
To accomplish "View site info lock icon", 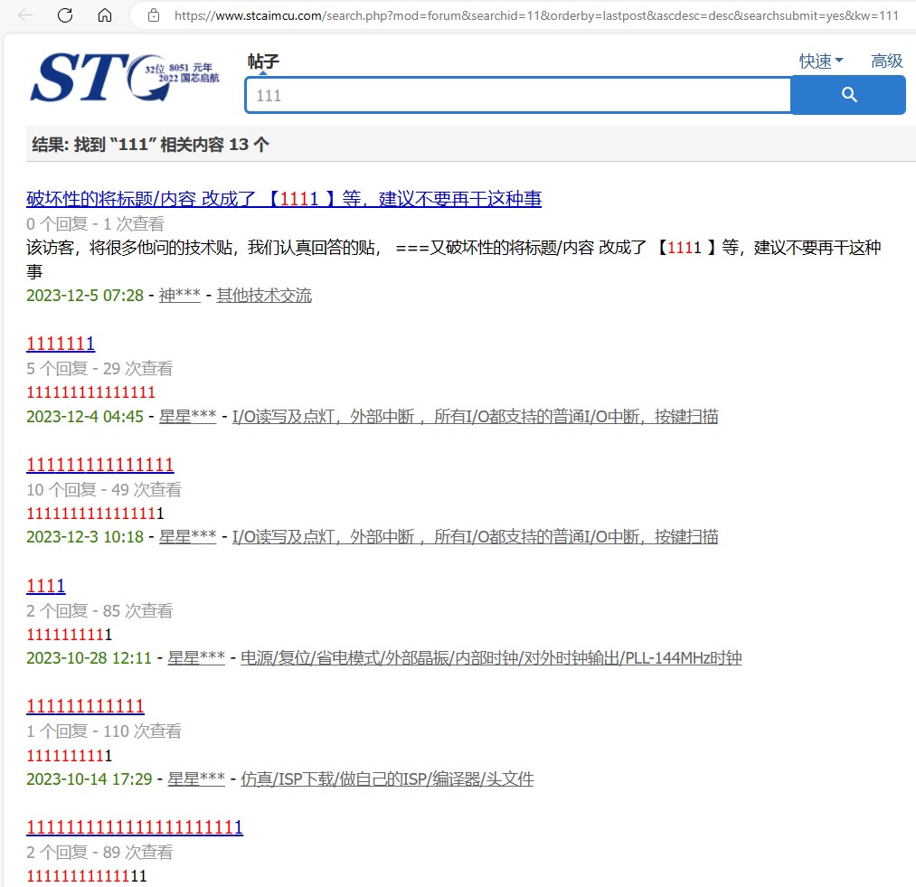I will tap(154, 15).
